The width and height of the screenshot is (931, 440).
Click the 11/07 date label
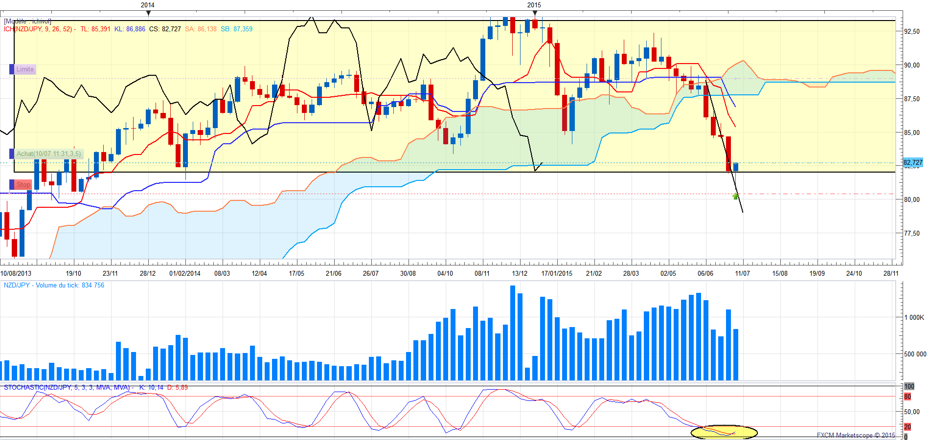tap(743, 274)
